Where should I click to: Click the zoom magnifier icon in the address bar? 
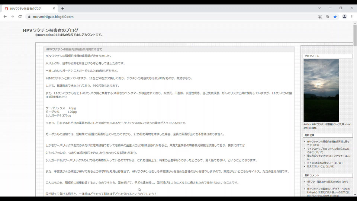[328, 17]
